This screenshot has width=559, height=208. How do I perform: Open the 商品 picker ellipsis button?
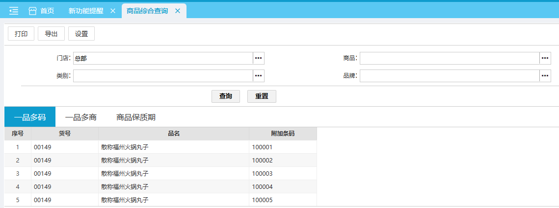(545, 58)
